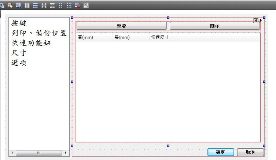Lay out vertically in splitter
The height and width of the screenshot is (160, 276).
tap(52, 5)
